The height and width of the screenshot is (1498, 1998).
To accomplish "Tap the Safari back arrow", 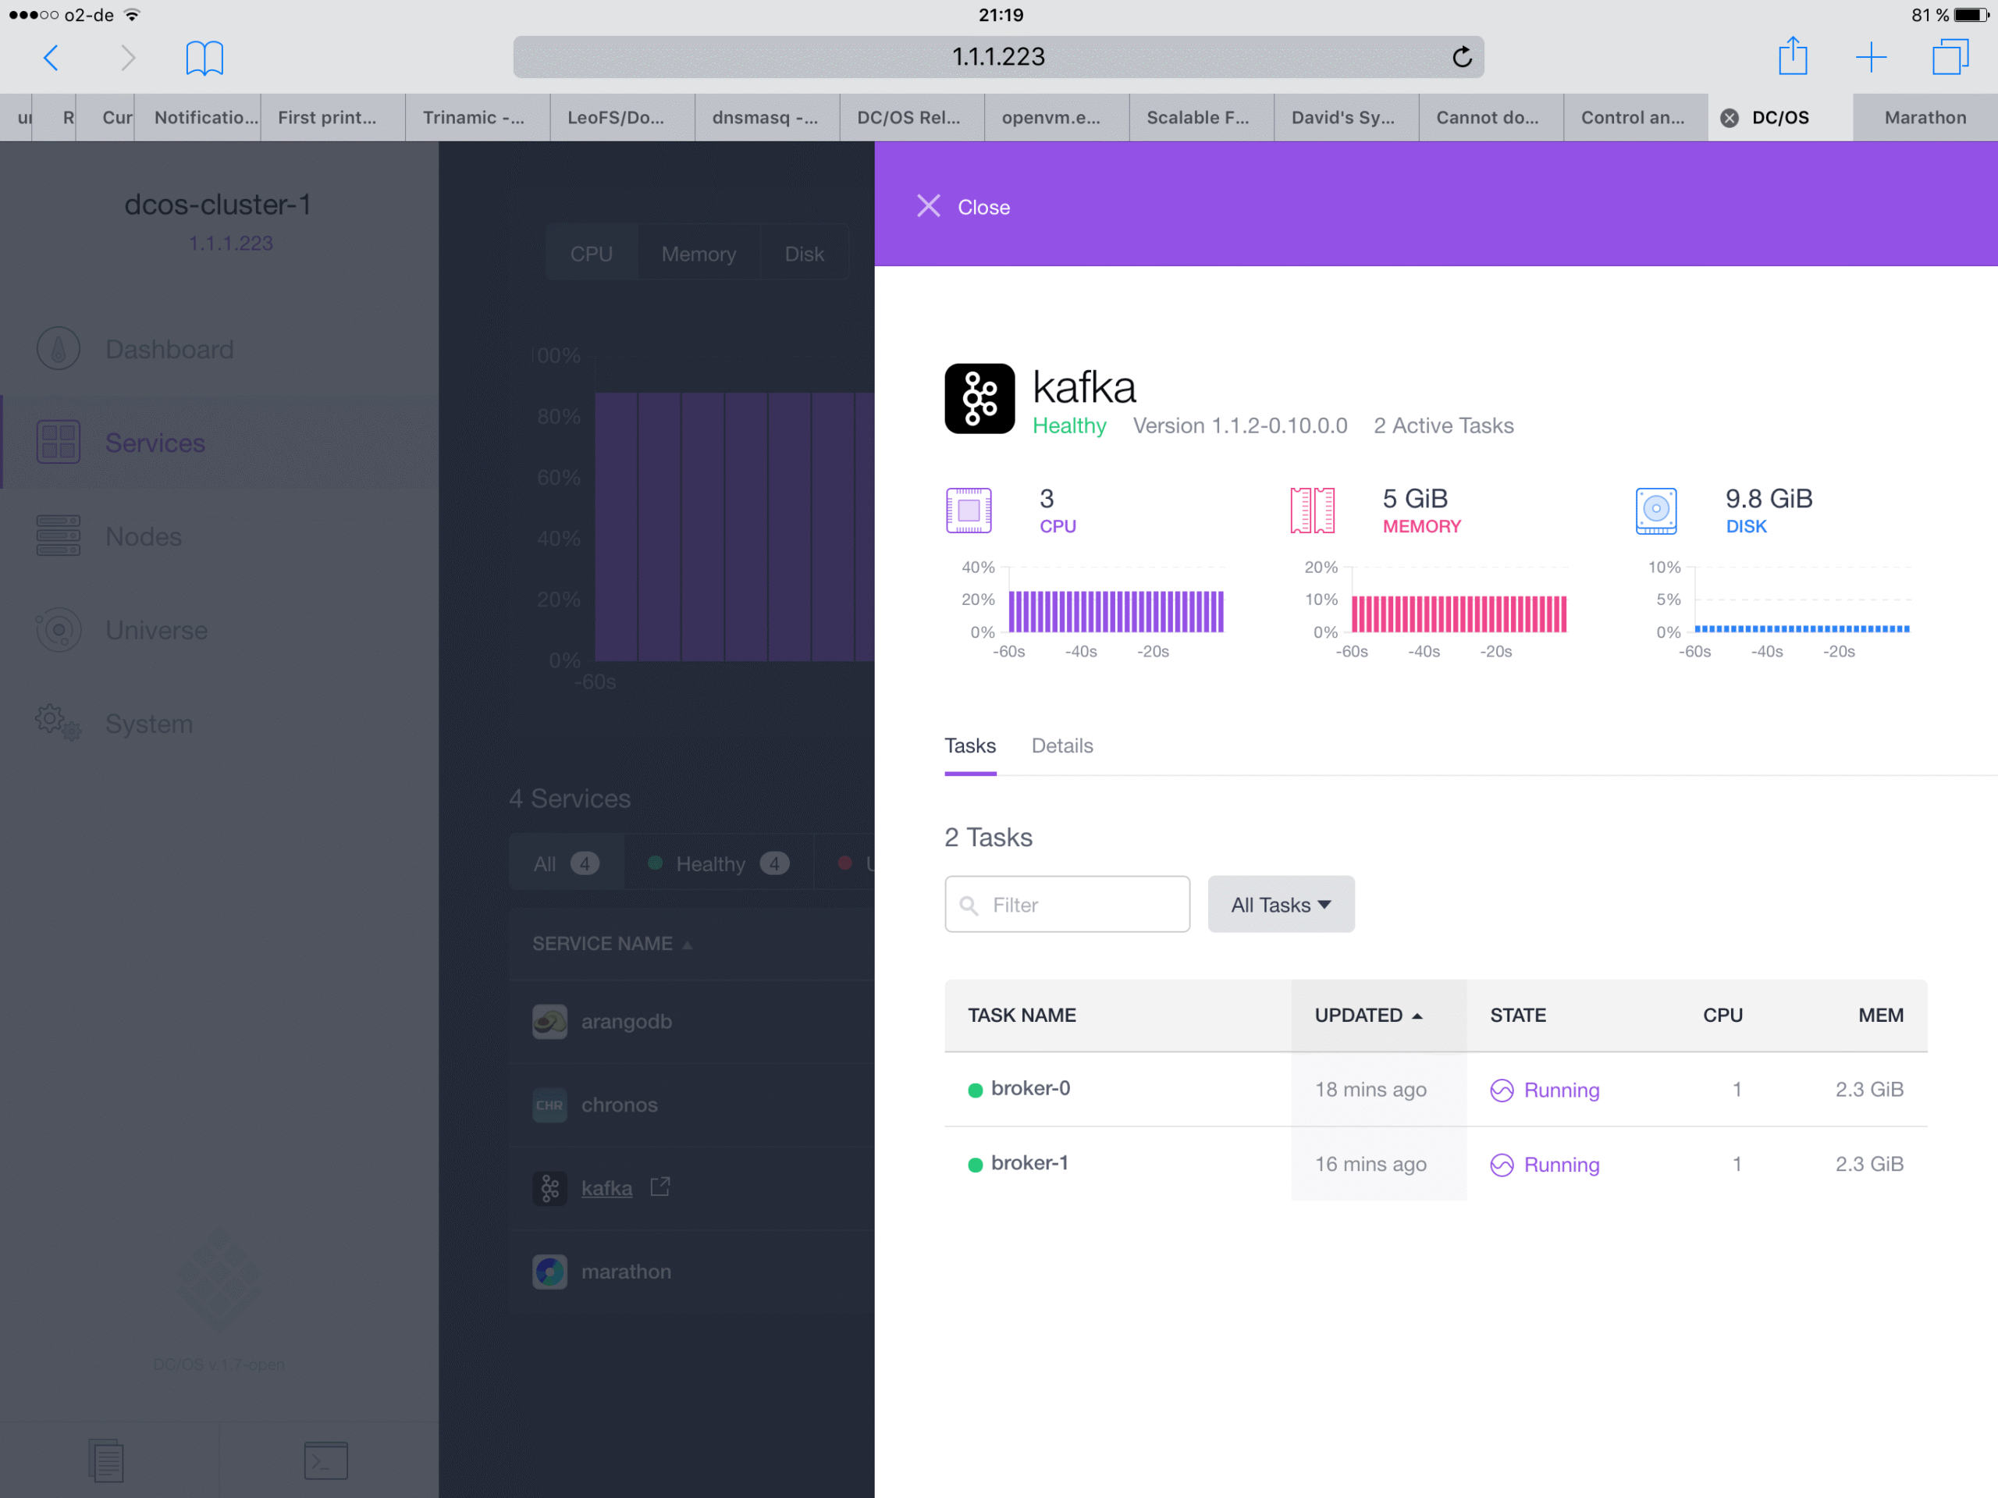I will click(52, 58).
